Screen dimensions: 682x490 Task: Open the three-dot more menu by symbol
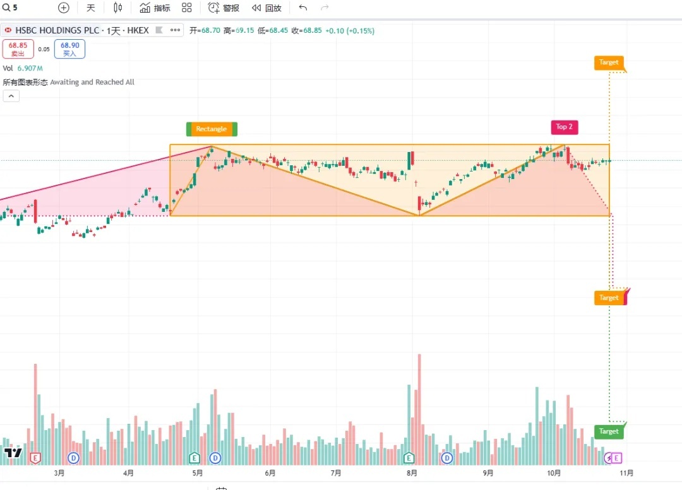[175, 30]
